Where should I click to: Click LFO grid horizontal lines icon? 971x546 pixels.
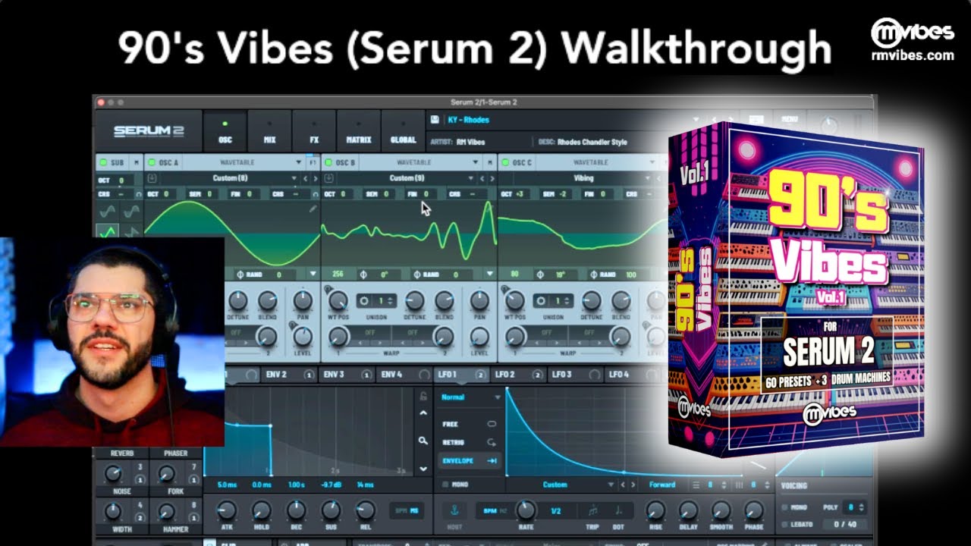click(x=696, y=485)
